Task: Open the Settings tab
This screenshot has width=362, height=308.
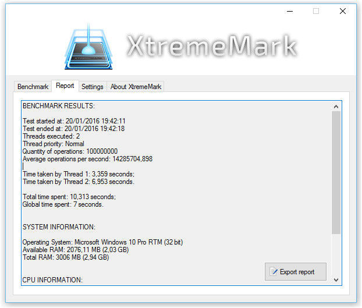Action: pyautogui.click(x=93, y=87)
